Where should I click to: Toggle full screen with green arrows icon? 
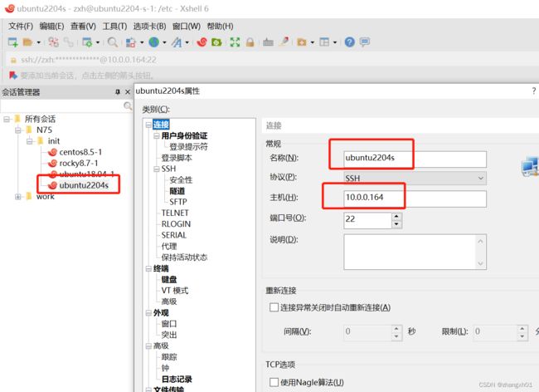click(235, 42)
